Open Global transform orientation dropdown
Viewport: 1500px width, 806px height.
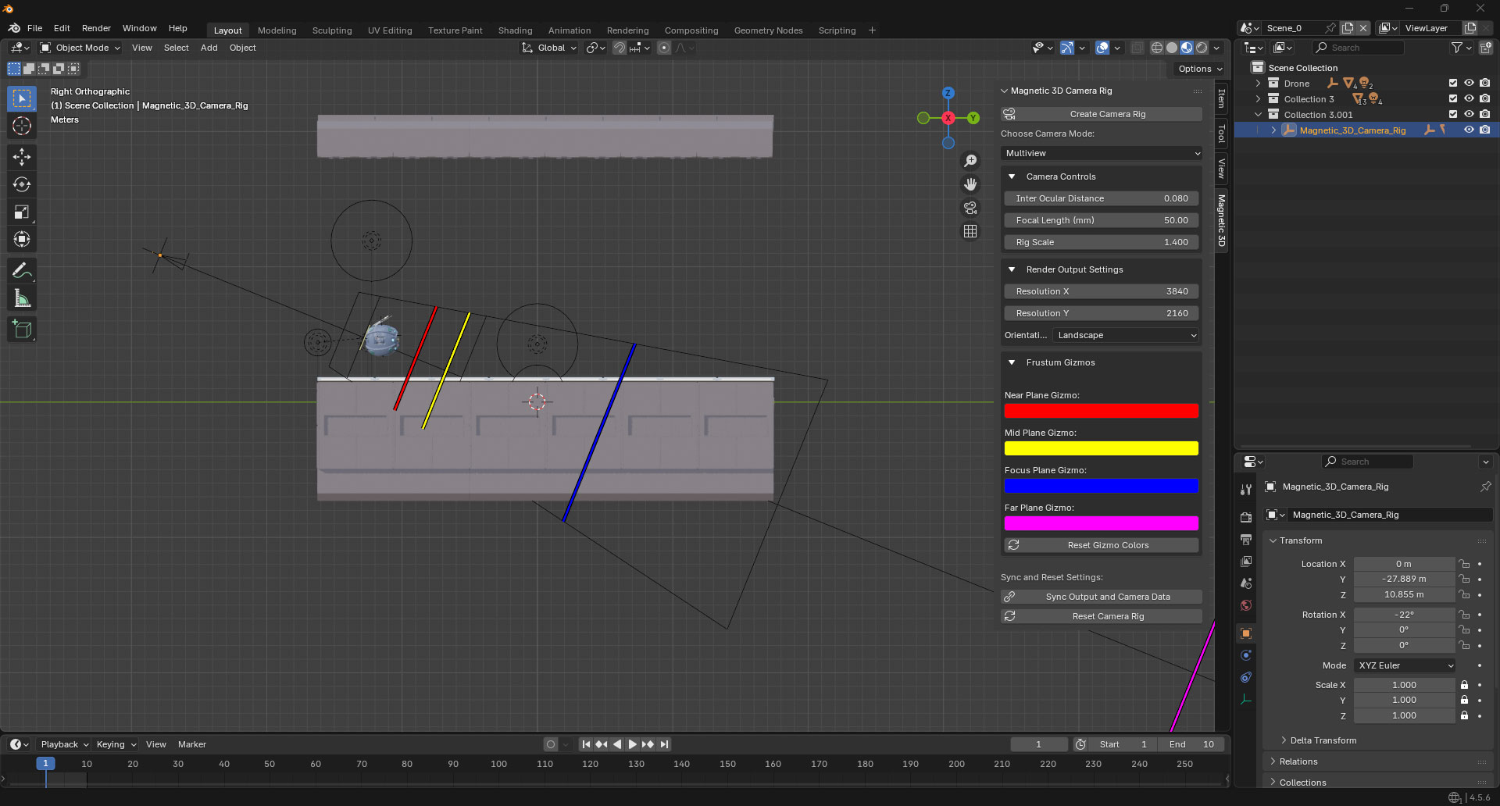pos(549,48)
